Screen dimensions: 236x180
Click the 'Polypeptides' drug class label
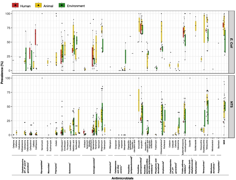[219, 167]
